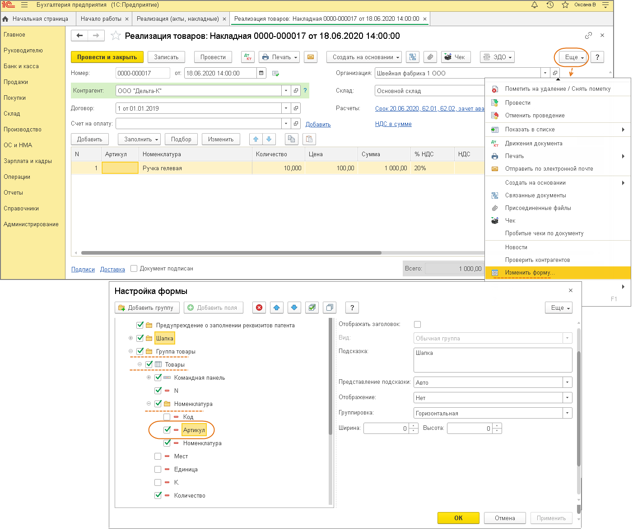
Task: Click the Номер input field
Action: (x=143, y=73)
